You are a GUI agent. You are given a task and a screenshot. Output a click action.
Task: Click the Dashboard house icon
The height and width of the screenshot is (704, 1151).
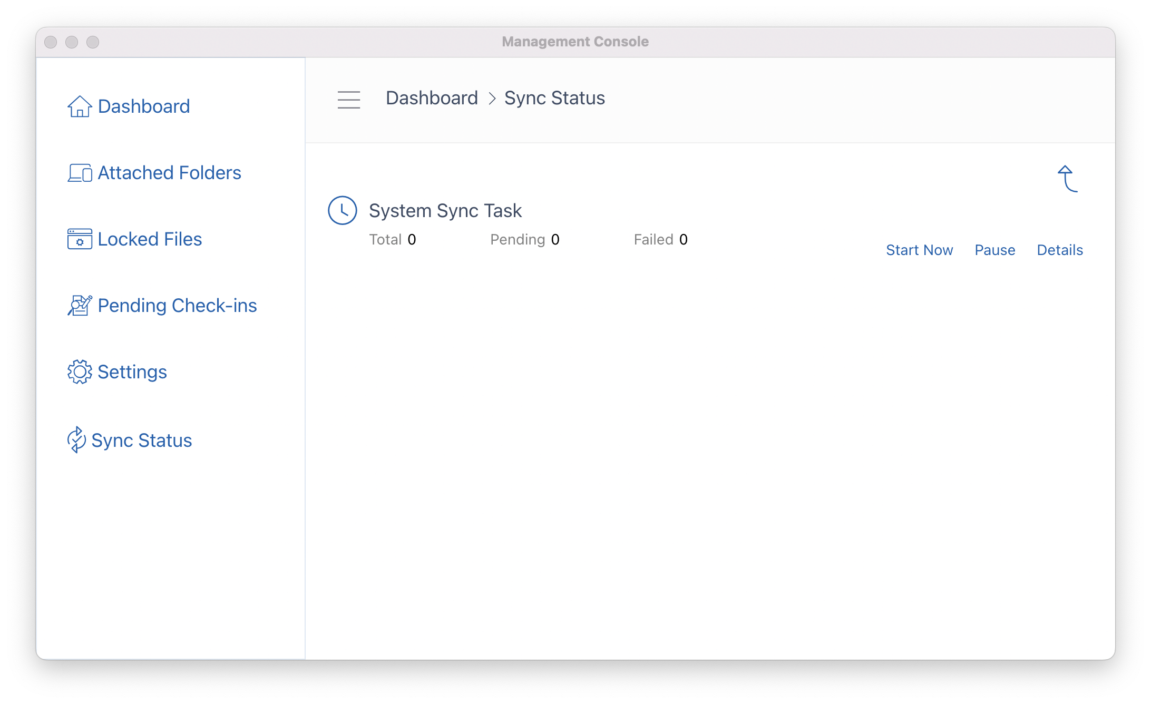coord(80,106)
